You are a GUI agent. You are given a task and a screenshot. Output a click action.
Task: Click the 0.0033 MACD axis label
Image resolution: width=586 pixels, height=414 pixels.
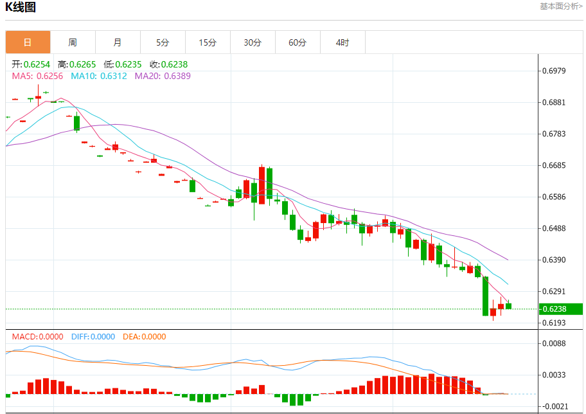(x=554, y=375)
